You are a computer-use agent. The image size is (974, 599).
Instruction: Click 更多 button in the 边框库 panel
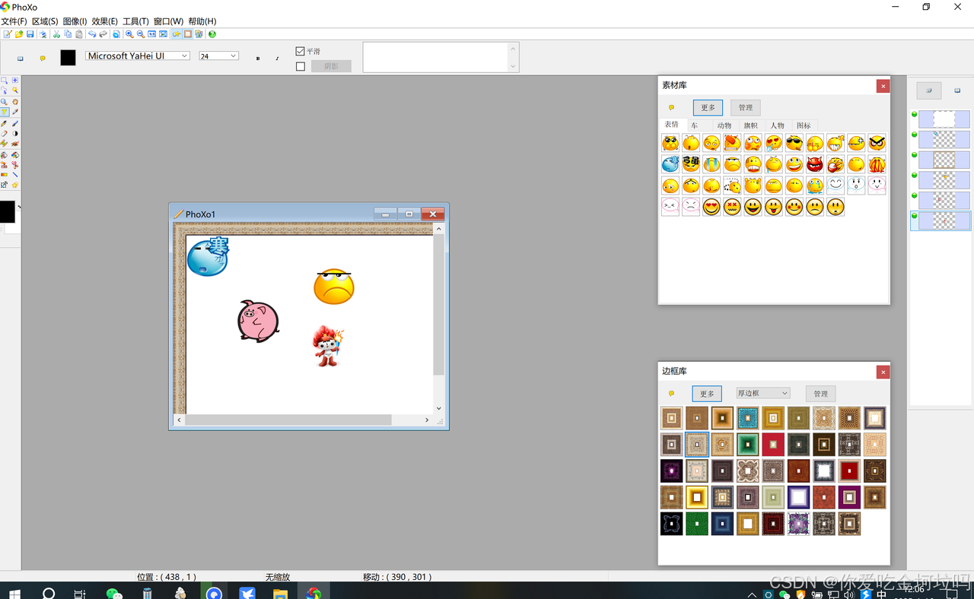point(707,394)
